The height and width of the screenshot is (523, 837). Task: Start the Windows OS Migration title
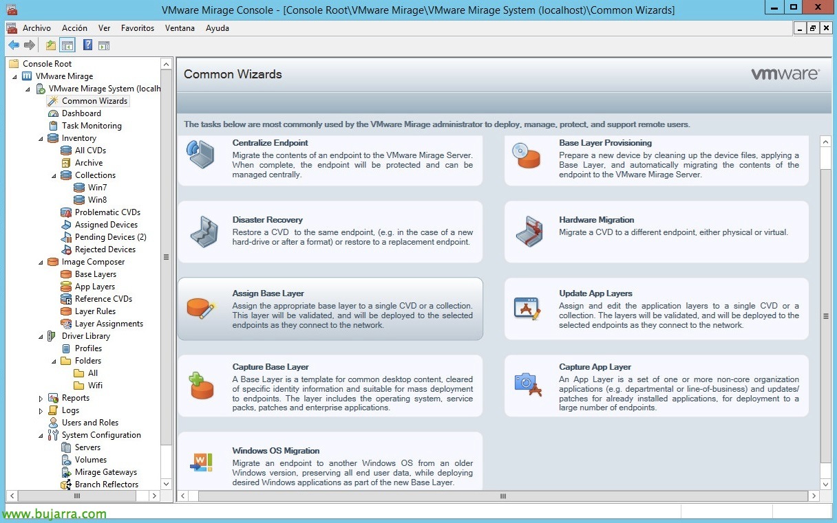[x=275, y=451]
